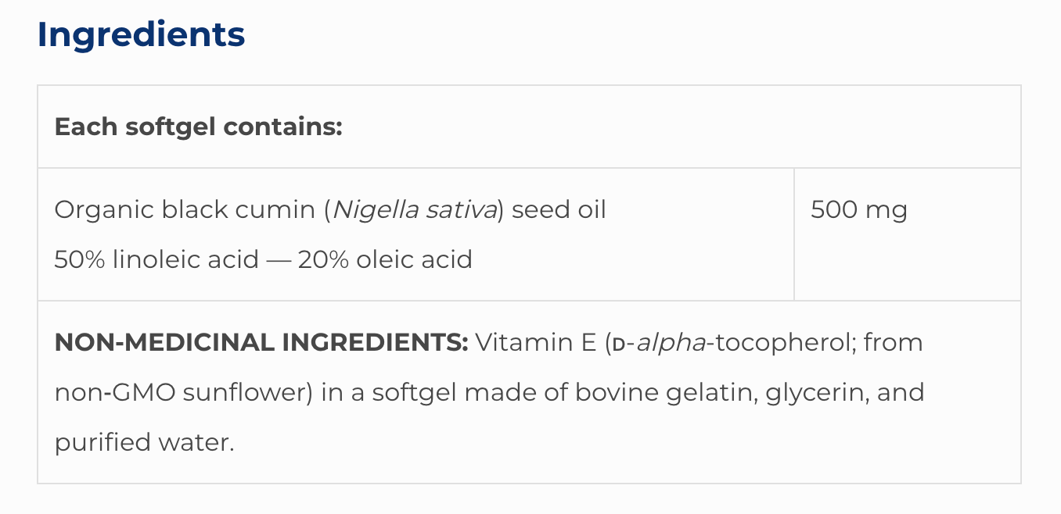Click the italic "Nigella sativa" name
This screenshot has height=514, width=1061.
415,210
